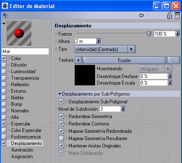The image size is (182, 163).
Task: Enable the Alfa channel checkbox
Action: coord(4,117)
